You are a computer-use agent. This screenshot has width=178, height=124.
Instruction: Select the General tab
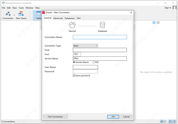click(48, 18)
